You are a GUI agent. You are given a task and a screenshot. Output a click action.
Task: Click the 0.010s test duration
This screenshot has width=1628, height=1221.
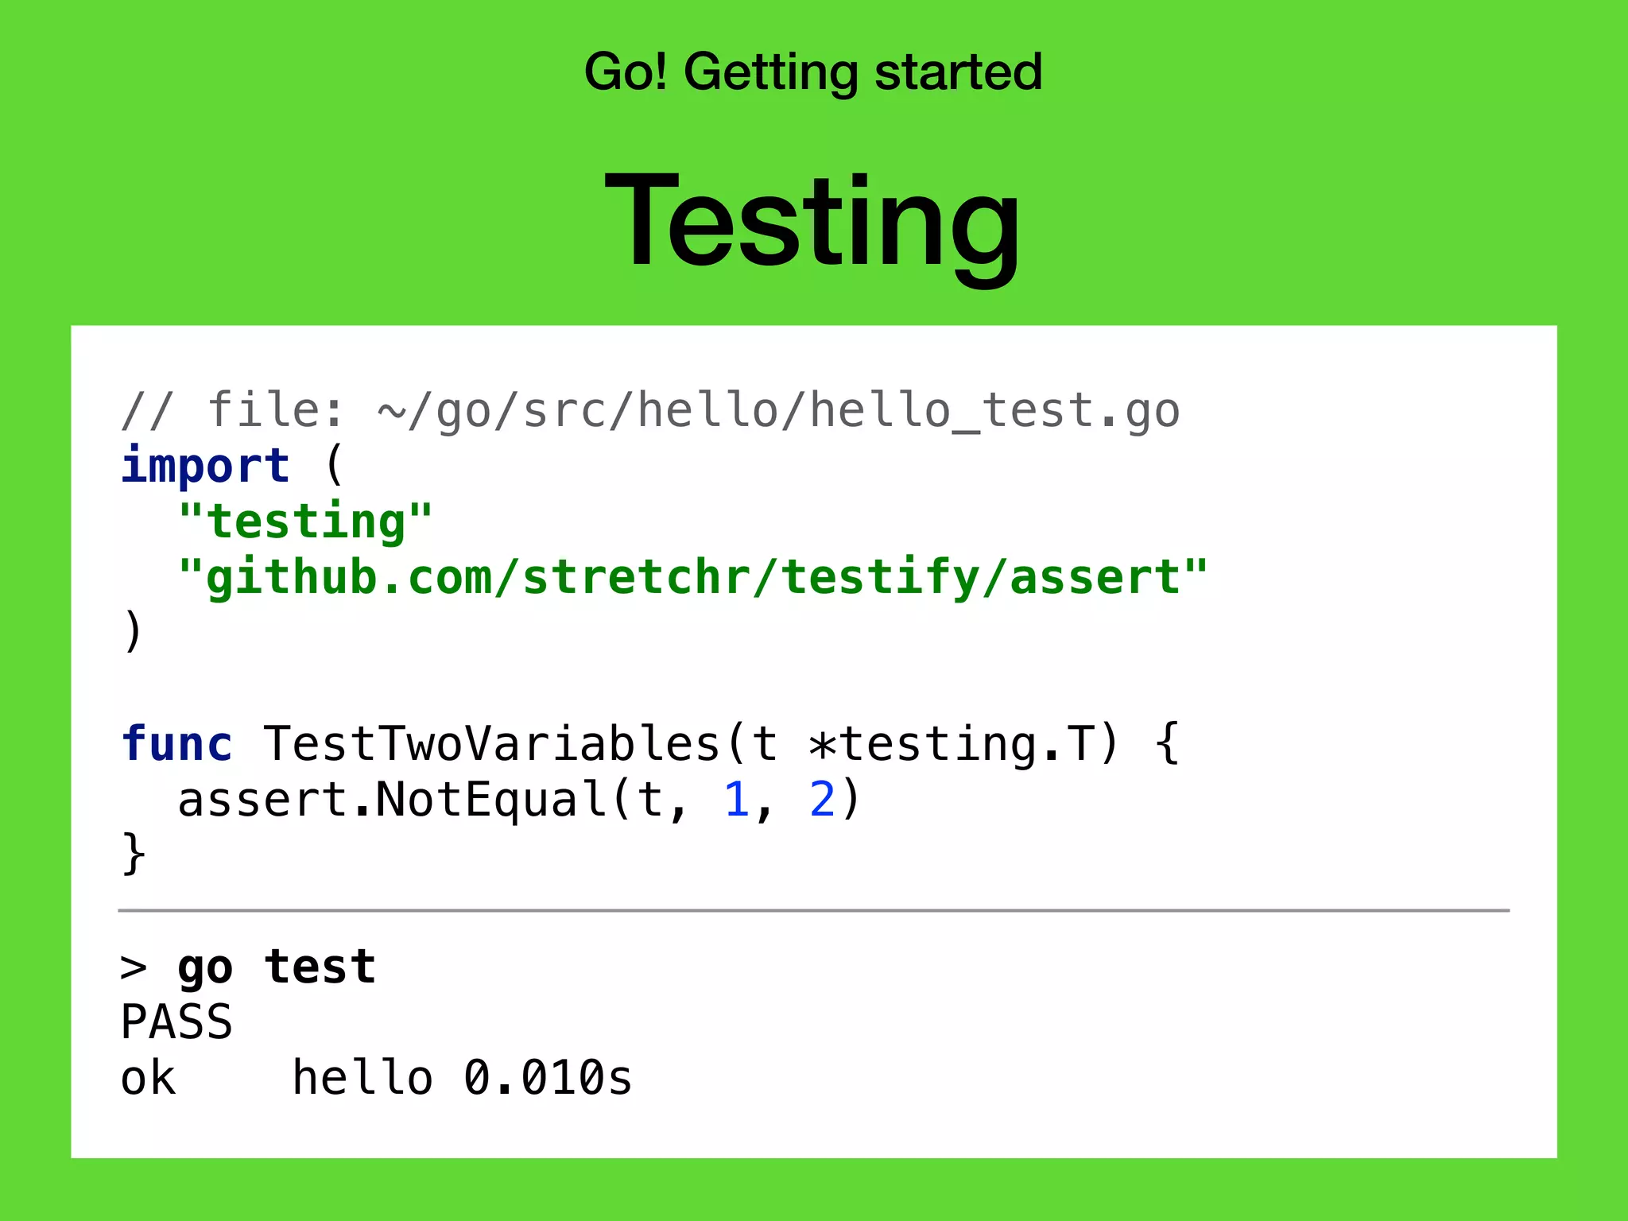[x=548, y=1079]
